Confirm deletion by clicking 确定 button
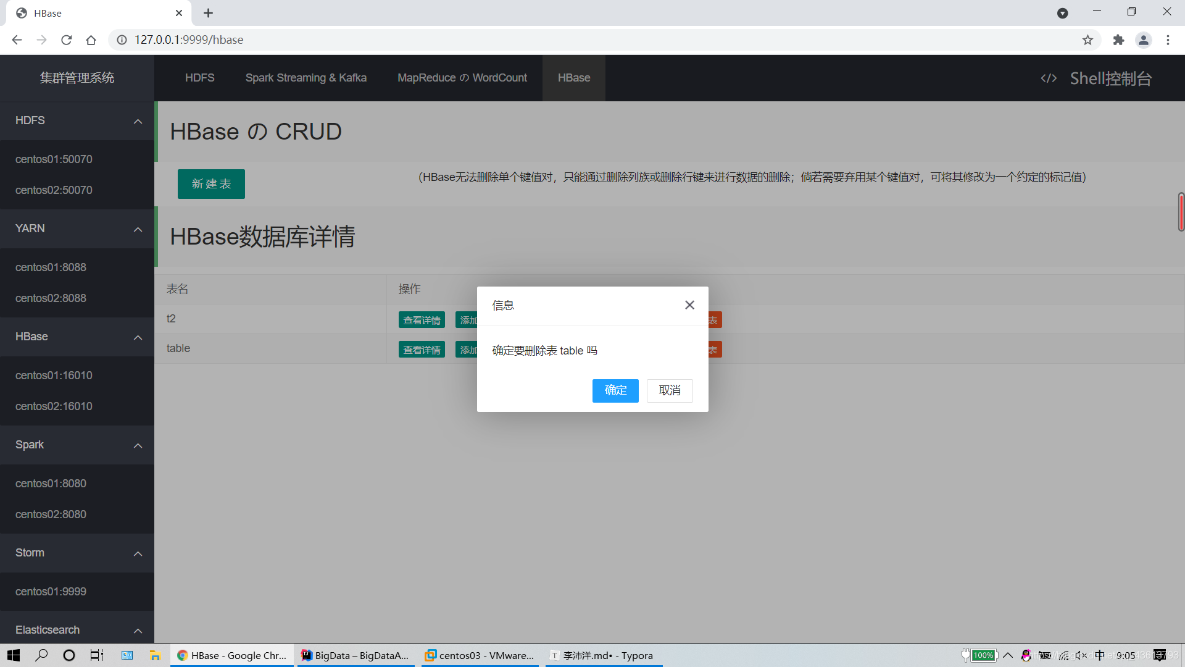 (x=615, y=390)
